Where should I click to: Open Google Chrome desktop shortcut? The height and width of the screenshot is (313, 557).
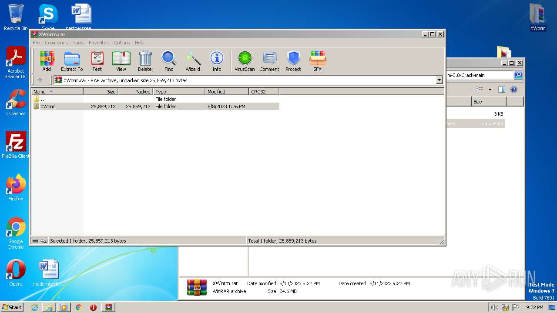16,233
